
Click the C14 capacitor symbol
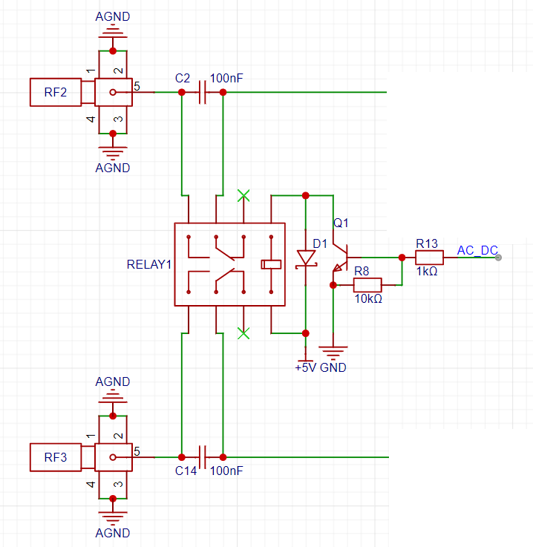coord(203,457)
